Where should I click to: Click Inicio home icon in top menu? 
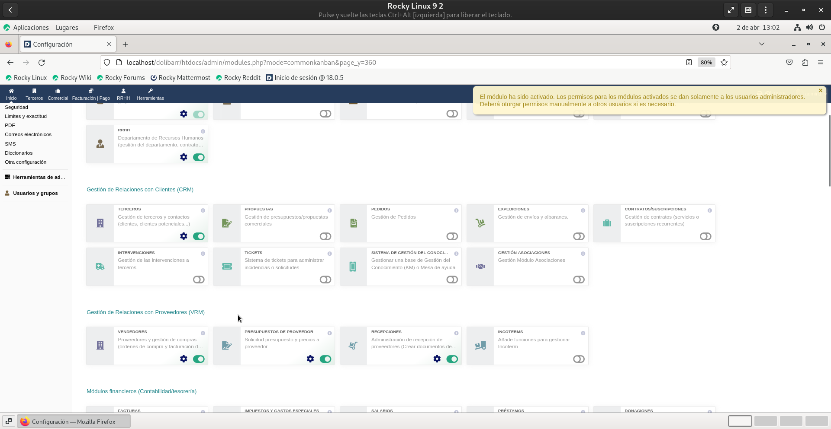tap(11, 91)
